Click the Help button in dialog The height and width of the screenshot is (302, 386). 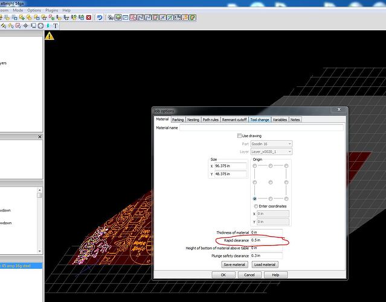(275, 275)
